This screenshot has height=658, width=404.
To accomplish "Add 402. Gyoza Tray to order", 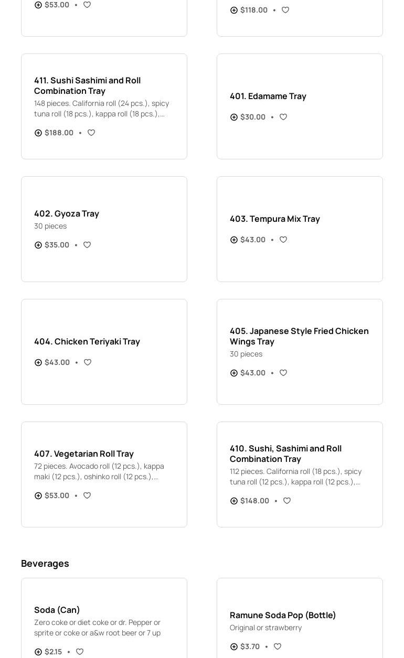I will point(38,245).
